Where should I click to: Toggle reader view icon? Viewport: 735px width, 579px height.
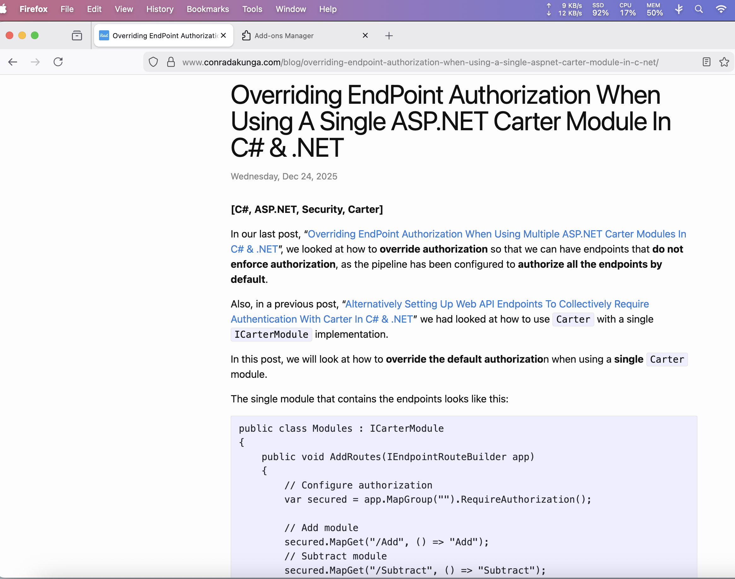706,62
